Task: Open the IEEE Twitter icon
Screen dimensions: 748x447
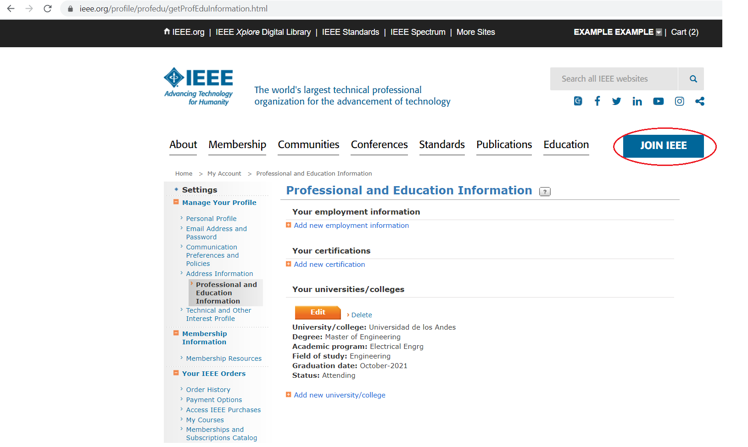Action: pyautogui.click(x=616, y=101)
